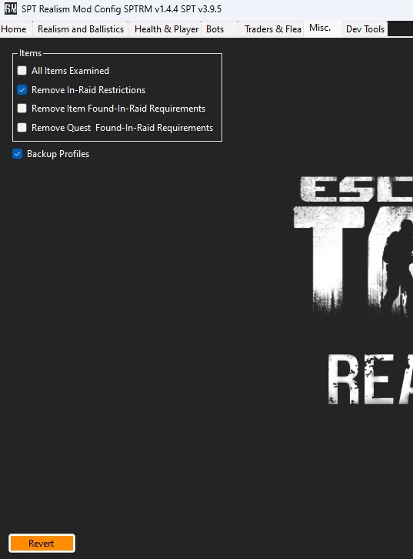Enable All Items Examined checkbox
This screenshot has height=559, width=413.
[22, 71]
